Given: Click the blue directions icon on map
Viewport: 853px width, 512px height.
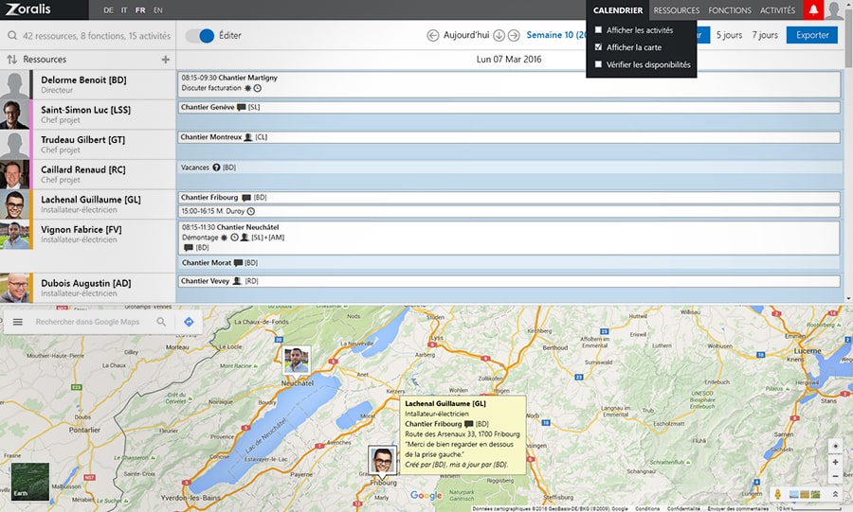Looking at the screenshot, I should (x=189, y=322).
